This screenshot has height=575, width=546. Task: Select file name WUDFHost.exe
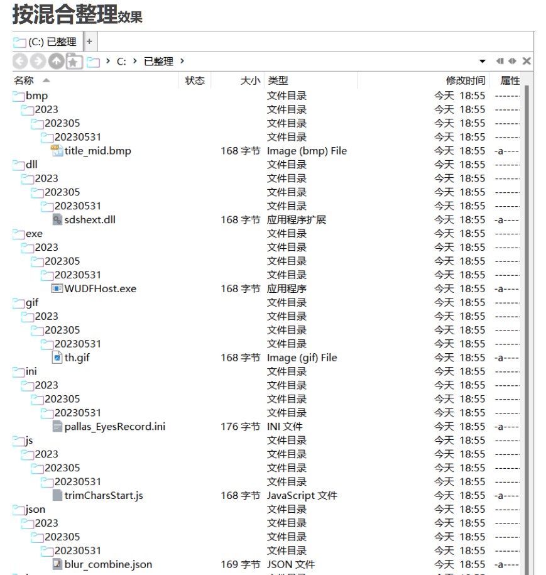(x=101, y=288)
